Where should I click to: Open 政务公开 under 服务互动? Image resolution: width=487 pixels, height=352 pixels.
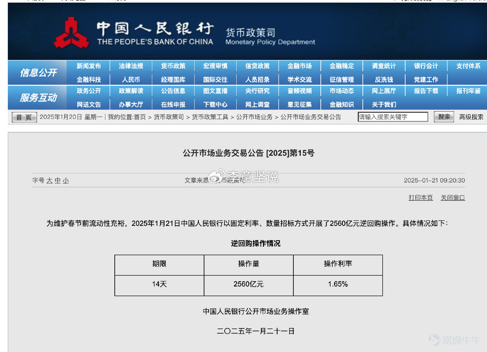click(89, 91)
